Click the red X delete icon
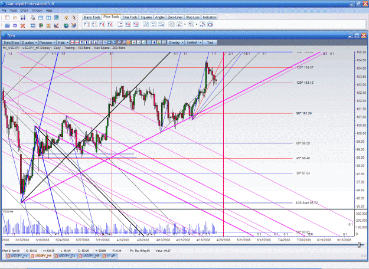 pyautogui.click(x=22, y=25)
